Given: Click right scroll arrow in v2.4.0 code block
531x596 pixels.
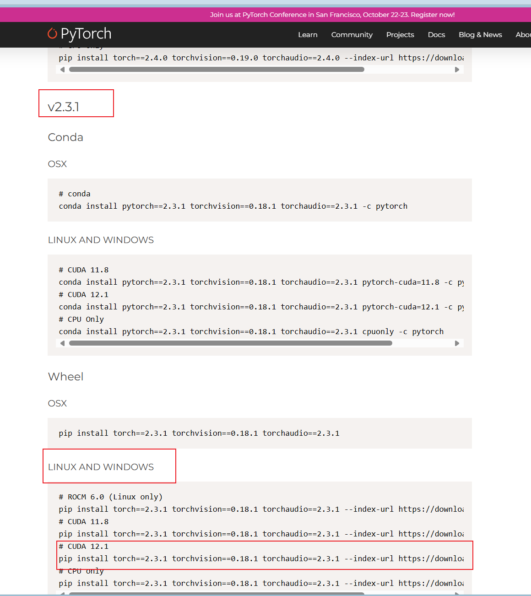Looking at the screenshot, I should (x=457, y=70).
